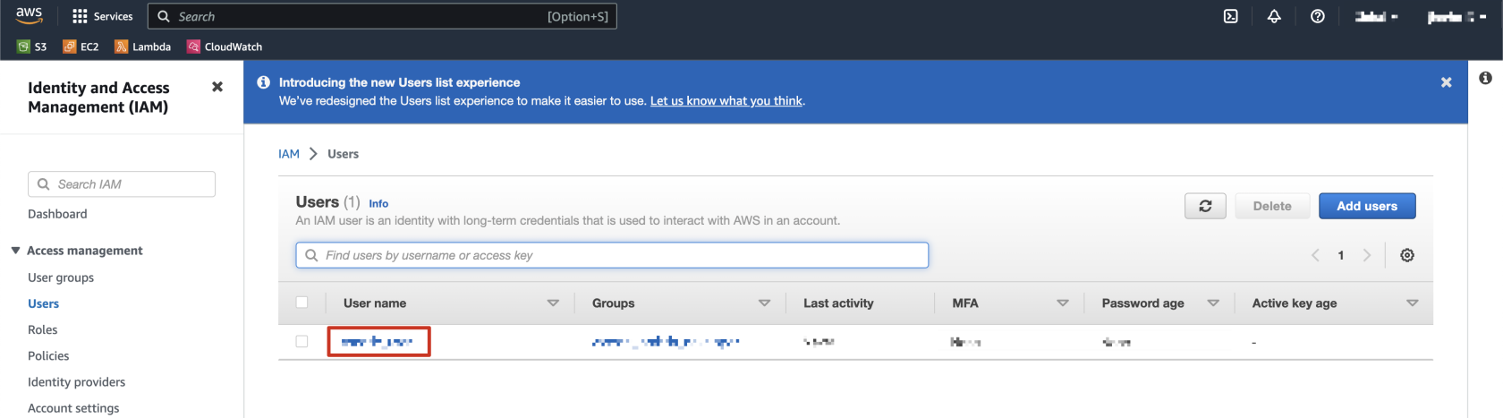The width and height of the screenshot is (1503, 418).
Task: Open User groups in the sidebar
Action: coord(61,277)
